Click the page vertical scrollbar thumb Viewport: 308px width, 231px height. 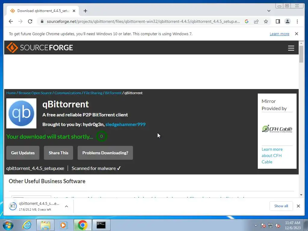(x=301, y=54)
